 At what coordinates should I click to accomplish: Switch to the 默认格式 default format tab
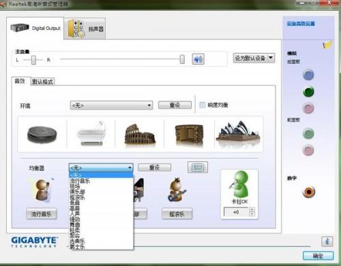click(x=42, y=82)
